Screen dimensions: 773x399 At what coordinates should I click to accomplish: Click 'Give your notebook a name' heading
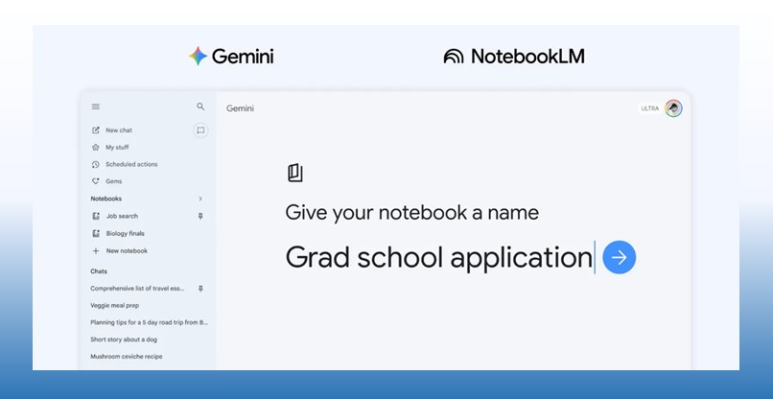pyautogui.click(x=411, y=213)
